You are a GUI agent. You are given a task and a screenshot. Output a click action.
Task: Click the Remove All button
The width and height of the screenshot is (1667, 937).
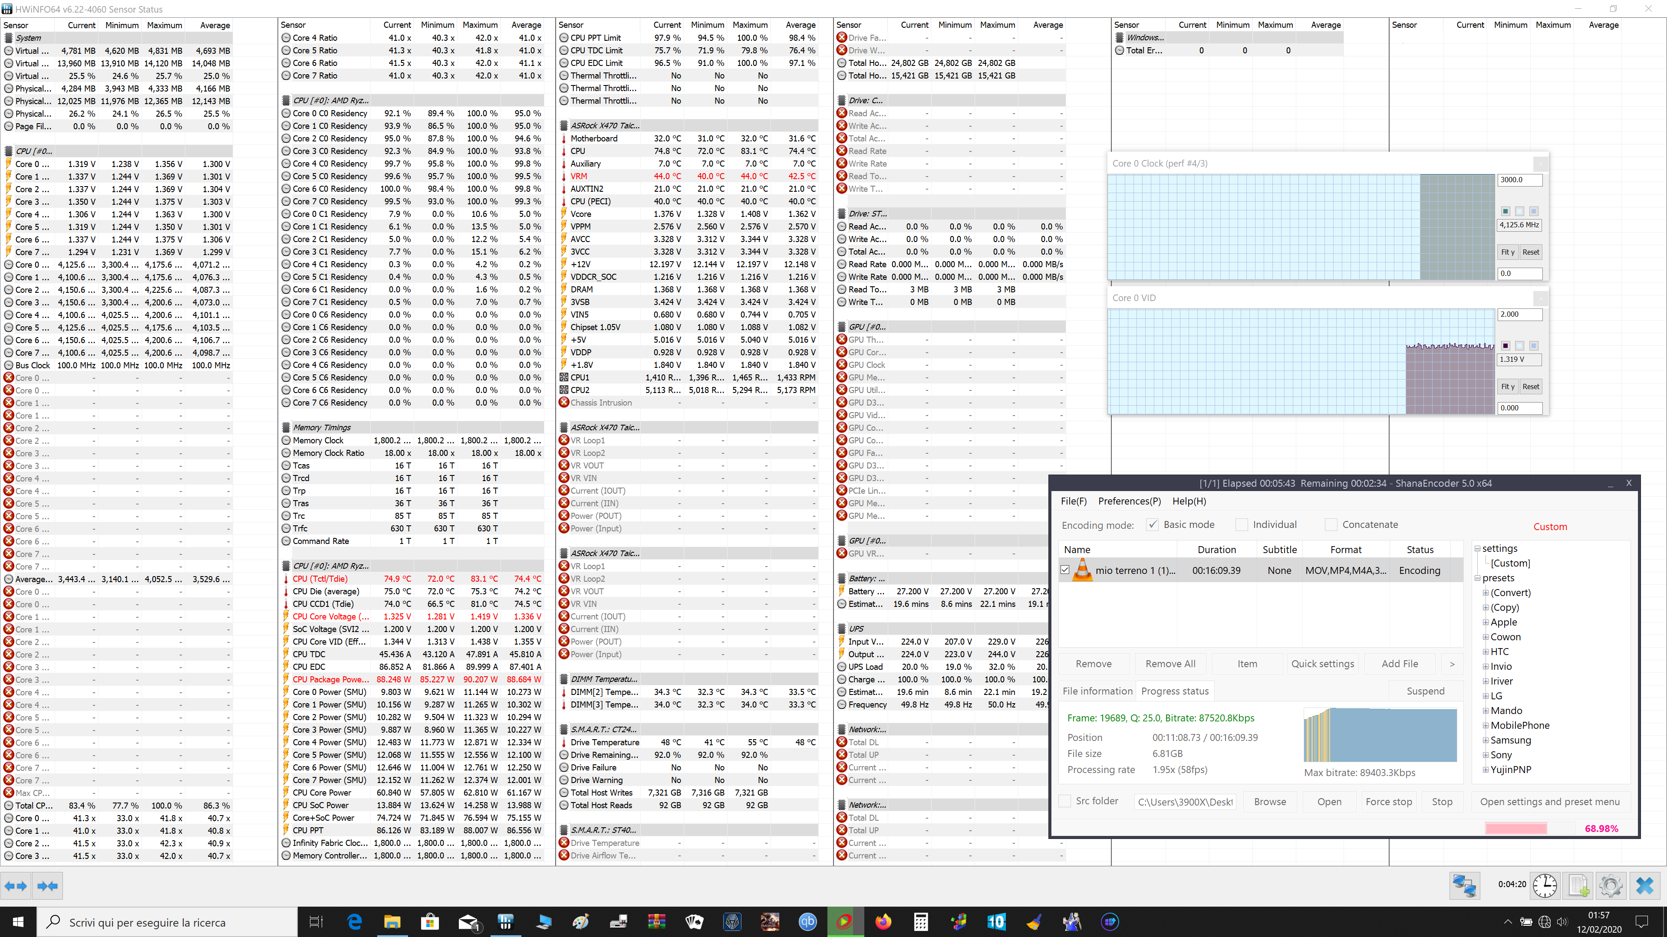1171,664
